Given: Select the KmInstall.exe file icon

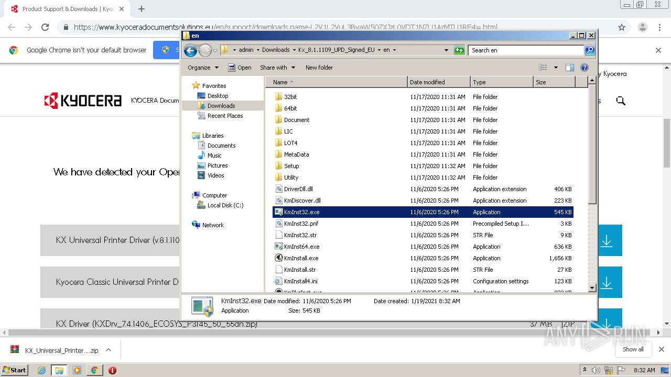Looking at the screenshot, I should click(x=279, y=258).
